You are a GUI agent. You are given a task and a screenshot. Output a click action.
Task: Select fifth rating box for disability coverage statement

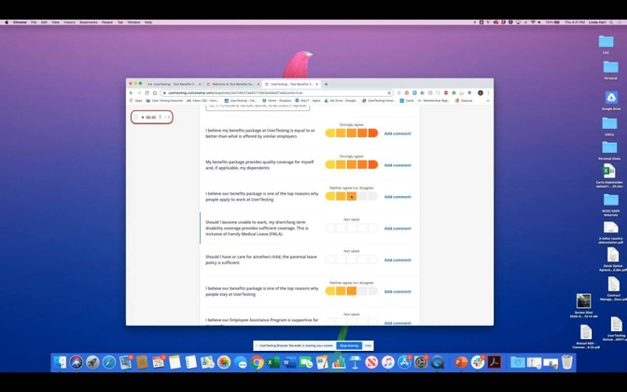click(x=372, y=228)
